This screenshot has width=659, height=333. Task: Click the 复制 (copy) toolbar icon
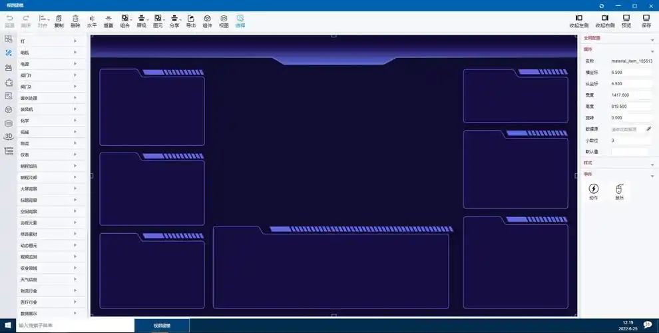[x=59, y=18]
